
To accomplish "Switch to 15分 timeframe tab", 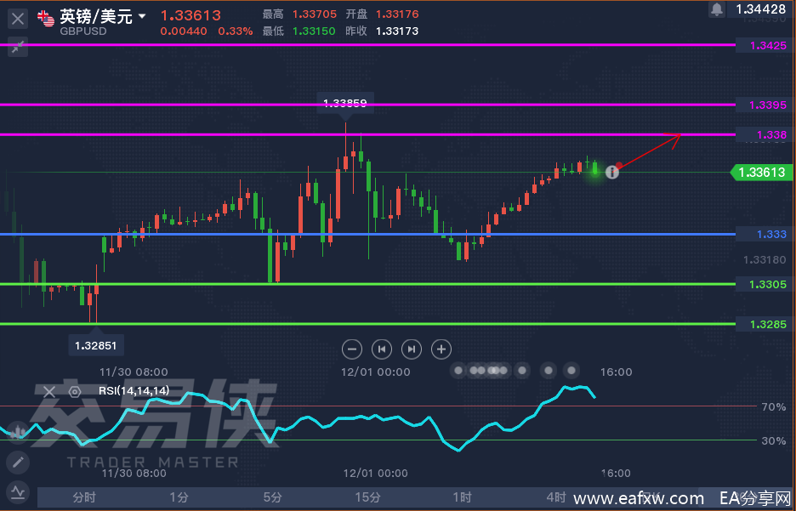I will coord(367,497).
